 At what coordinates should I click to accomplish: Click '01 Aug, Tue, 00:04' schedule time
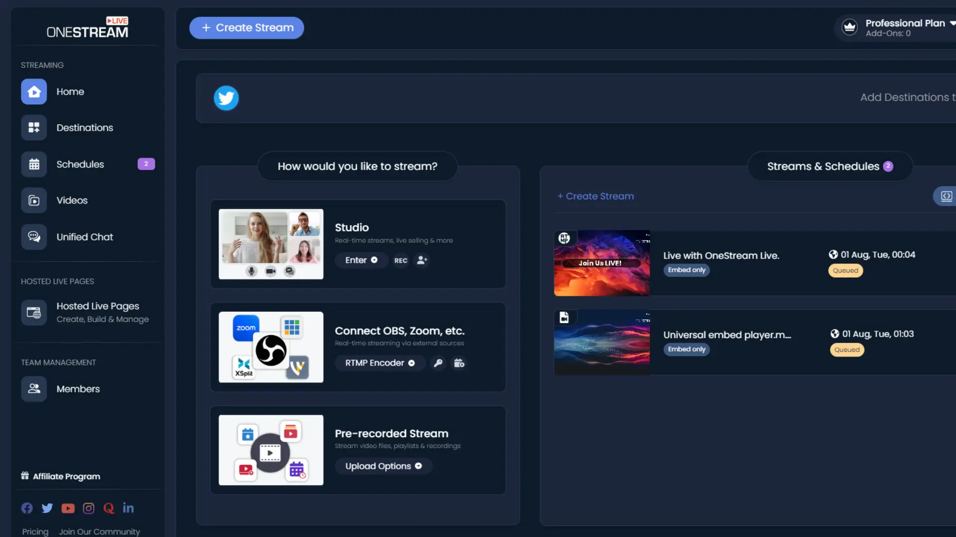(x=878, y=255)
